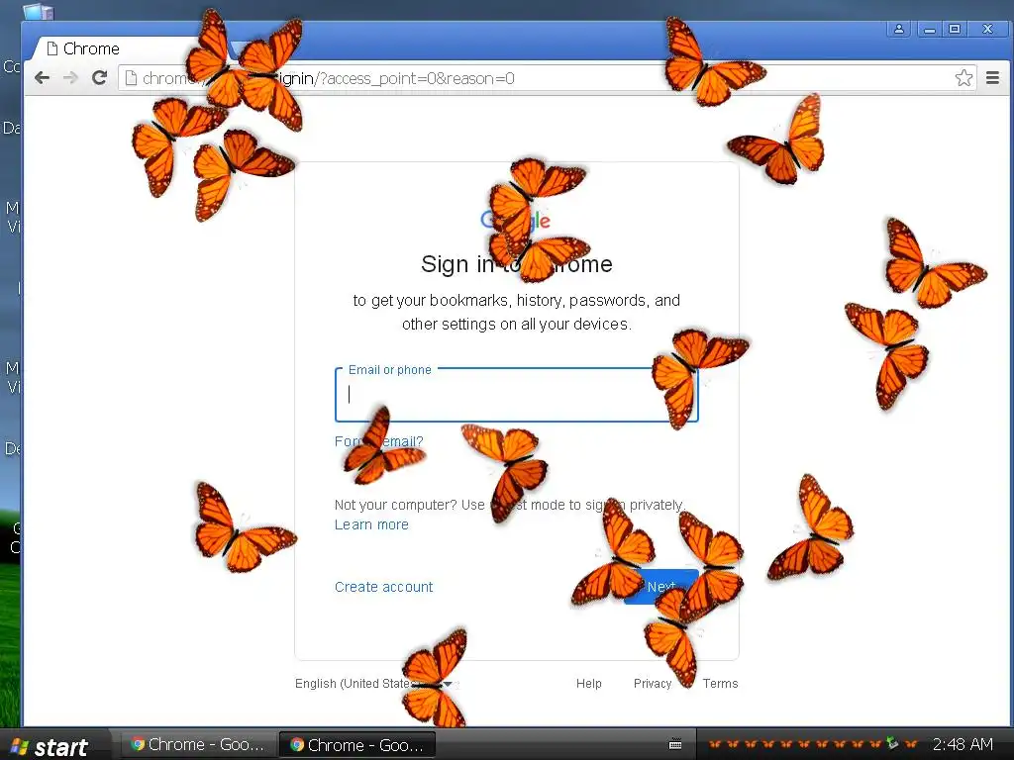This screenshot has width=1014, height=760.
Task: Switch to first Chrome taskbar item
Action: [198, 744]
